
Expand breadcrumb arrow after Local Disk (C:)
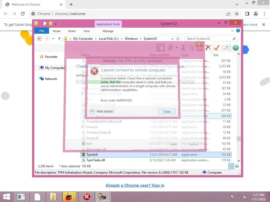[x=122, y=39]
